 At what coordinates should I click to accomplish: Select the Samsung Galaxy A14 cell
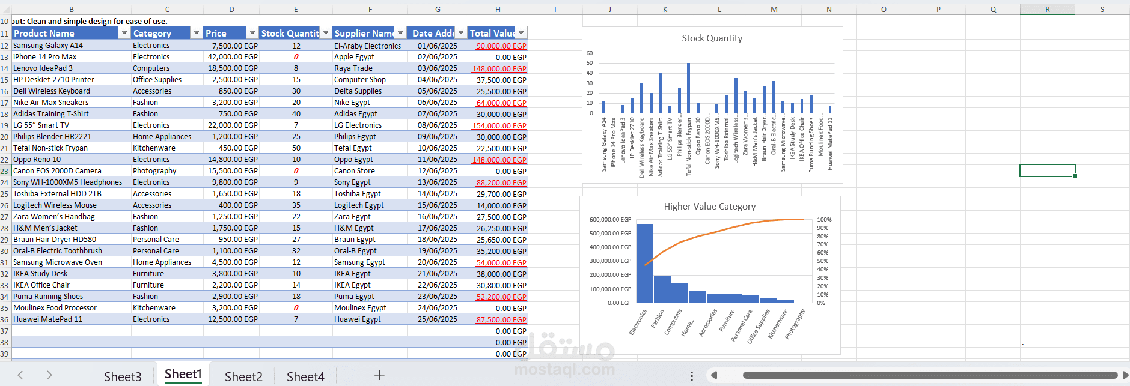72,46
